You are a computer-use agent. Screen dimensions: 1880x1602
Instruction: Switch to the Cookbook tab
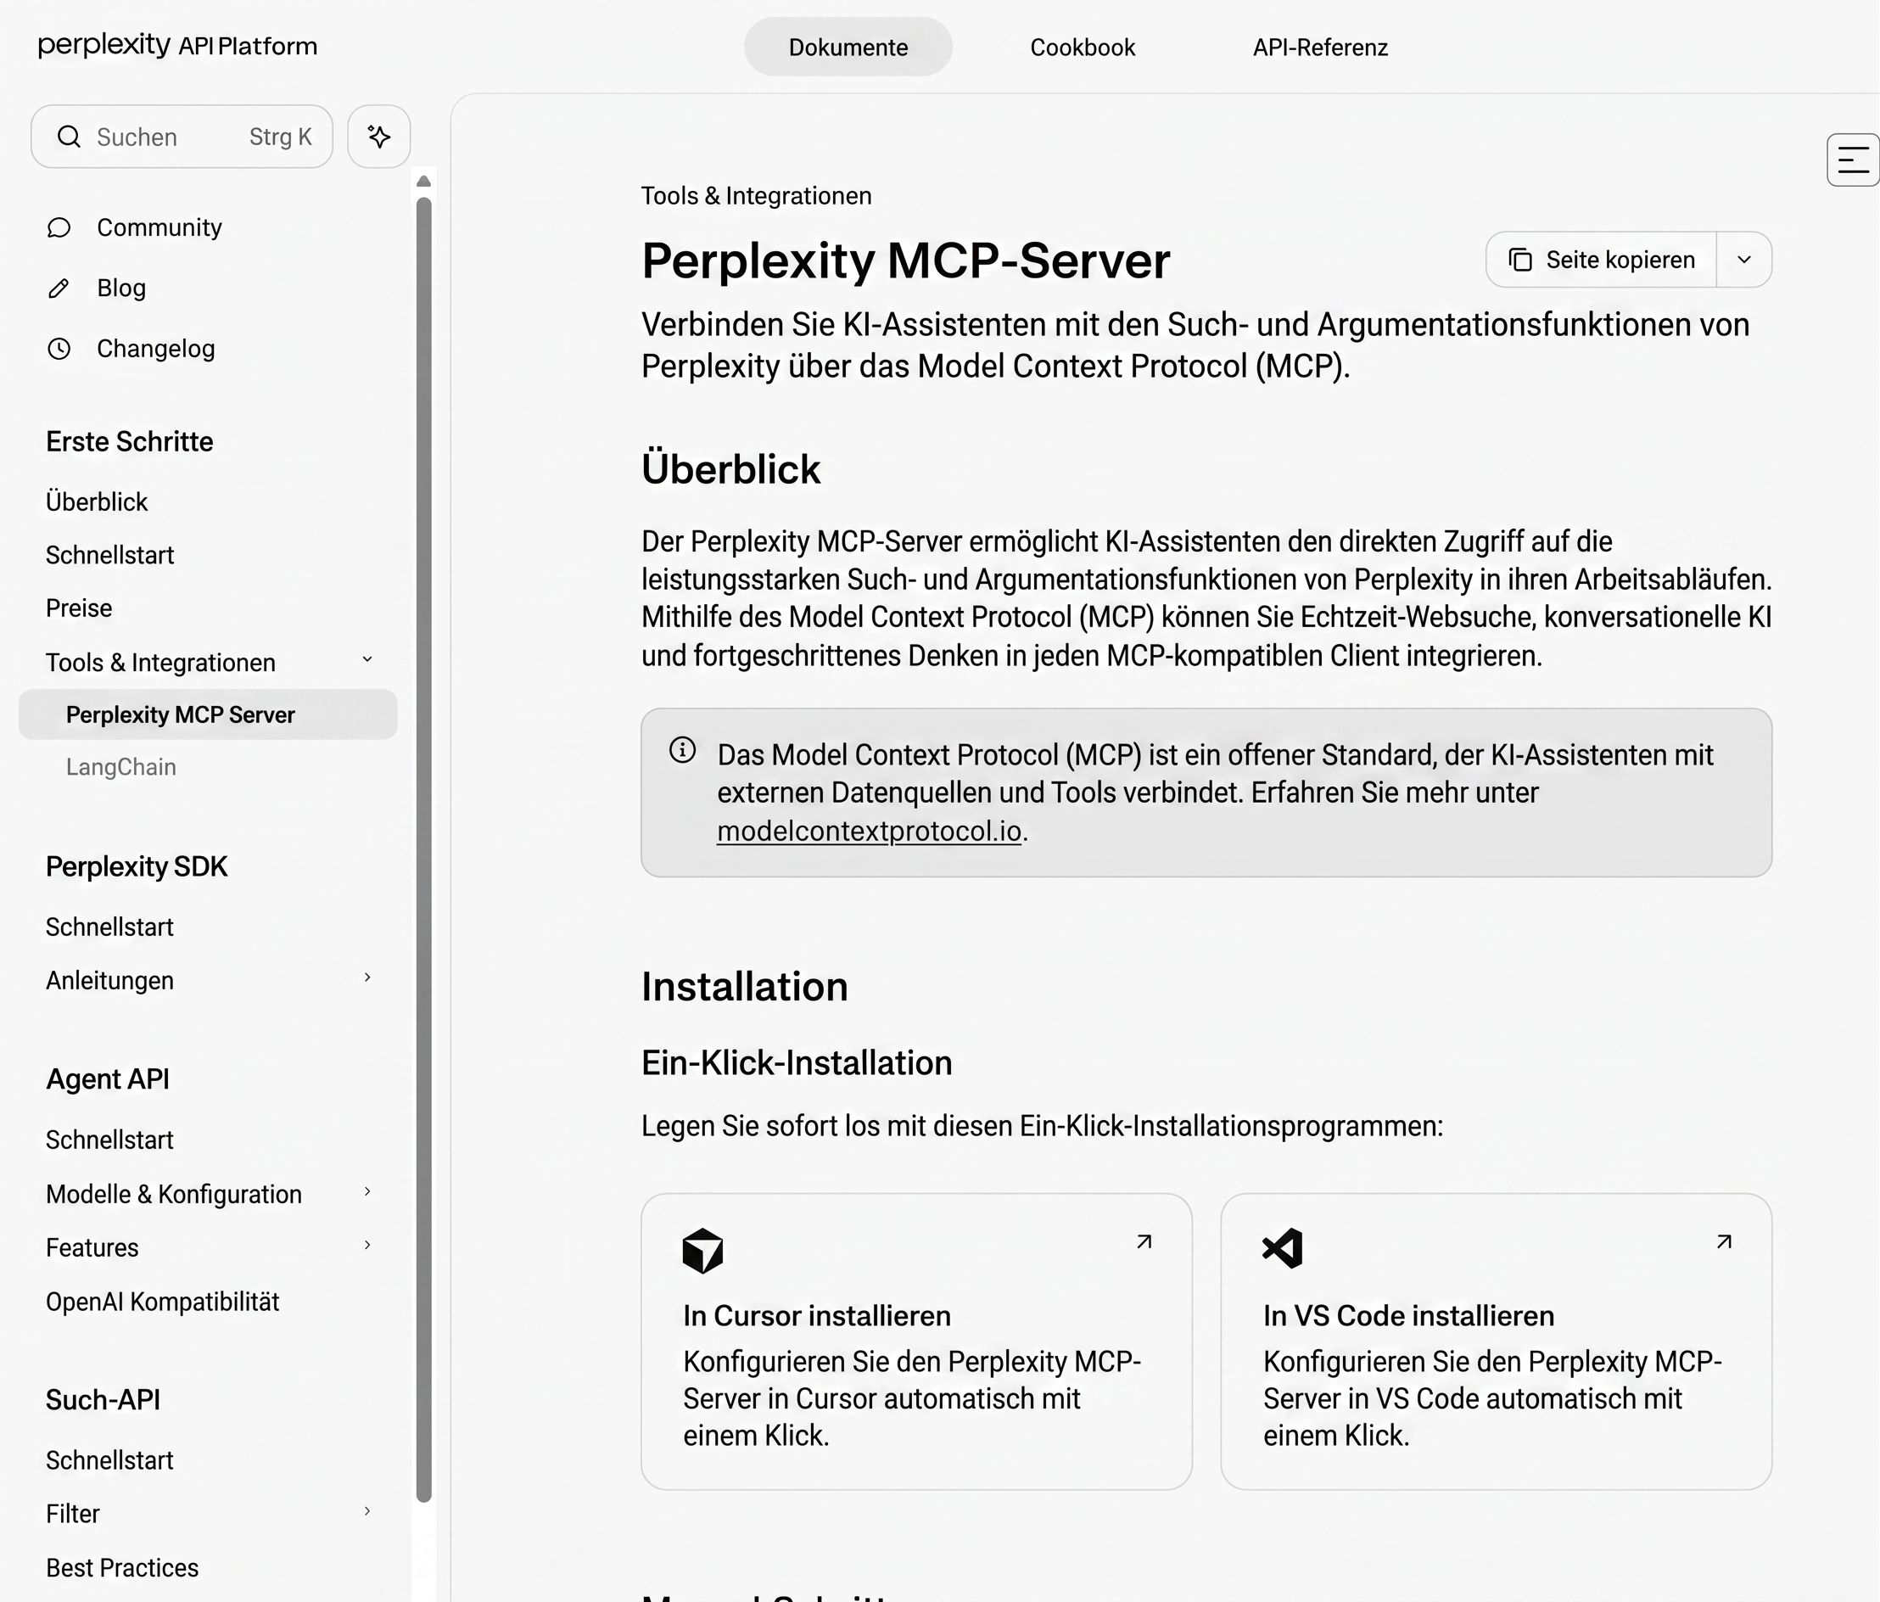coord(1083,48)
